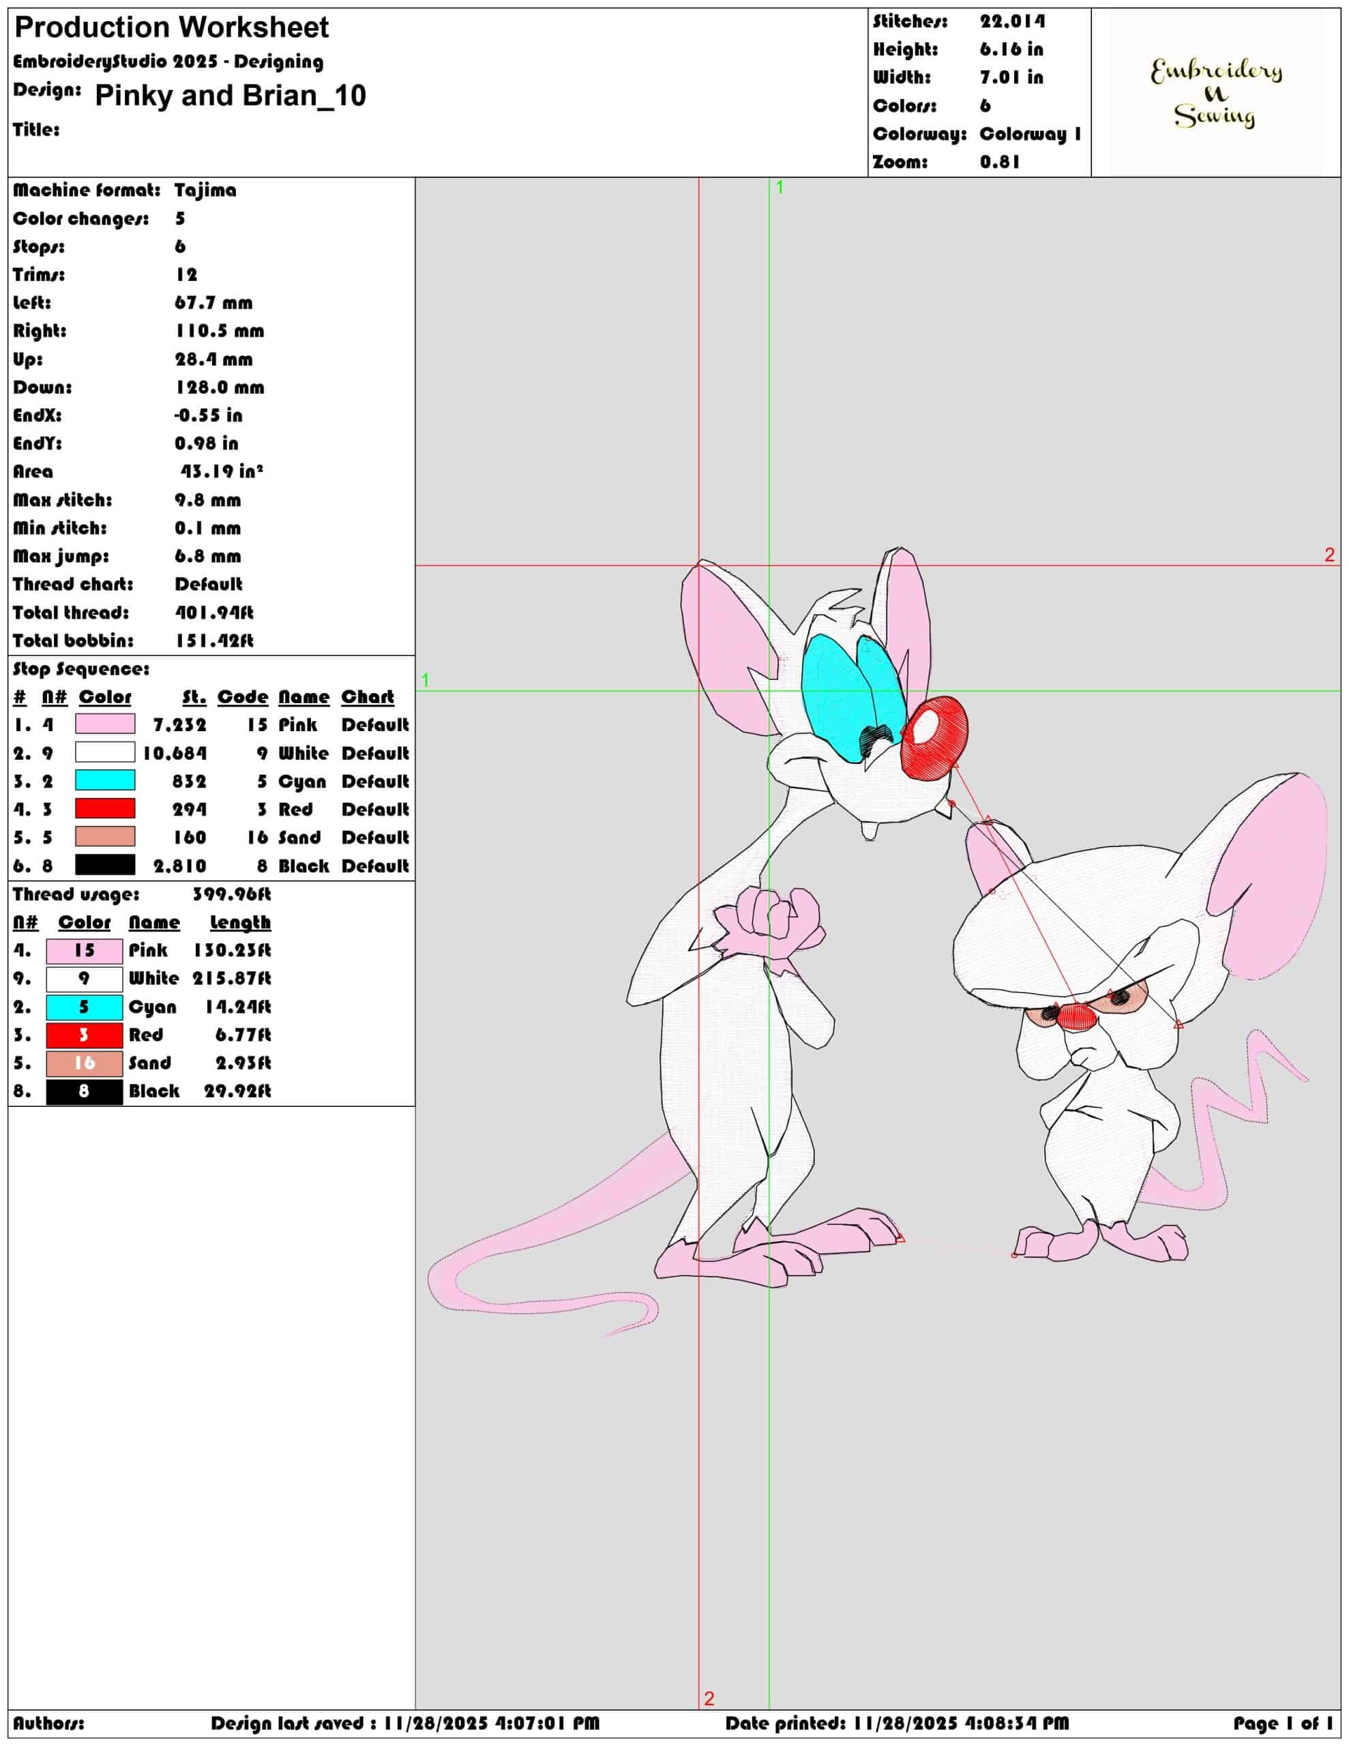Viewport: 1349px width, 1746px height.
Task: Click the White length 215.87ft
Action: (232, 979)
